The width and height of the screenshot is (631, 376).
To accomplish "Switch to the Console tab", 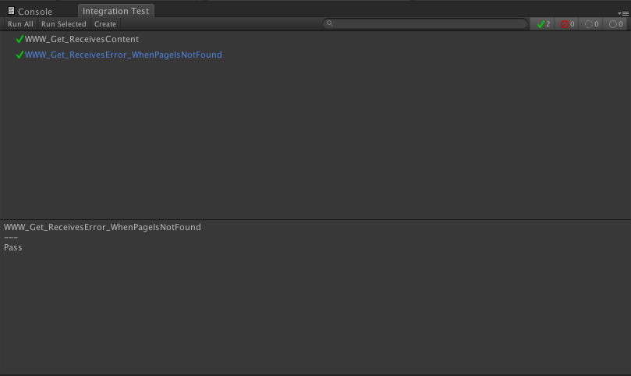I will click(30, 11).
